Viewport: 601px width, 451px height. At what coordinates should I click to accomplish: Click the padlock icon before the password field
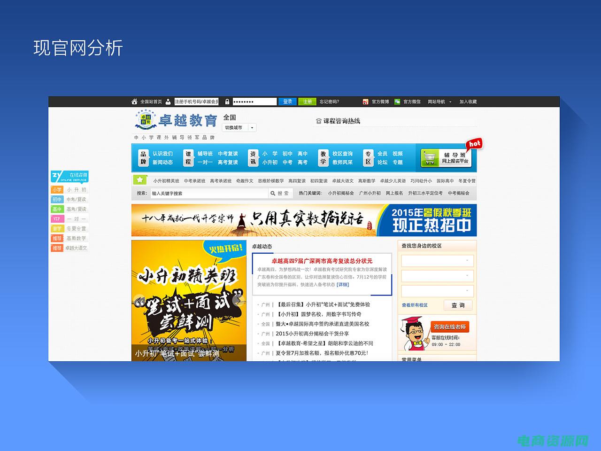coord(227,101)
